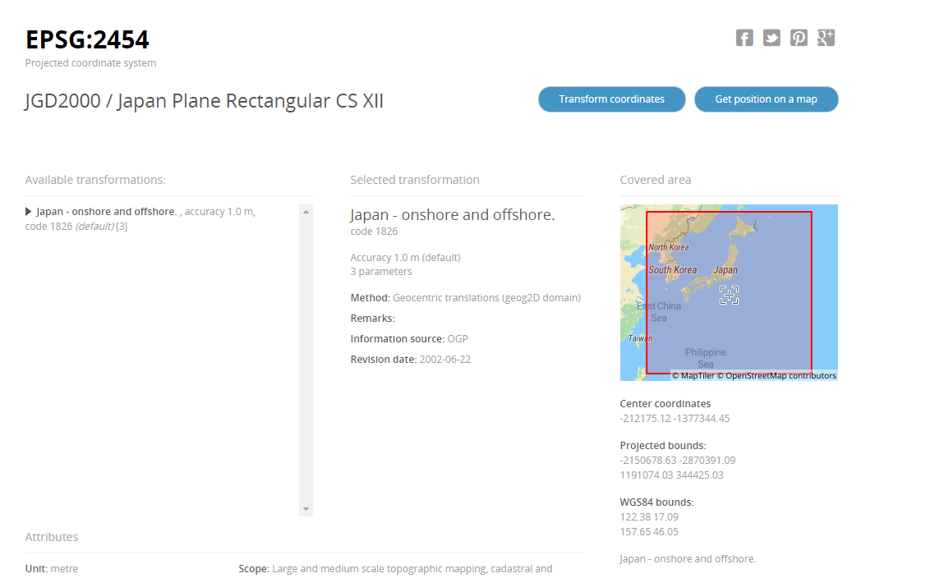Viewport: 944px width, 578px height.
Task: Select the crosshair marker on the map
Action: tap(728, 295)
